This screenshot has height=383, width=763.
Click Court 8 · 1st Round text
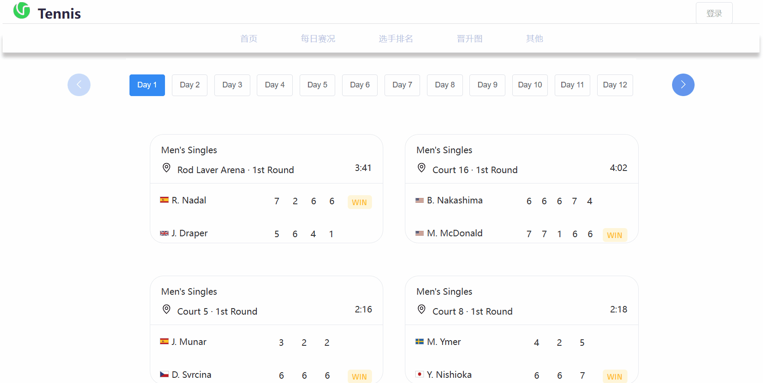click(472, 312)
